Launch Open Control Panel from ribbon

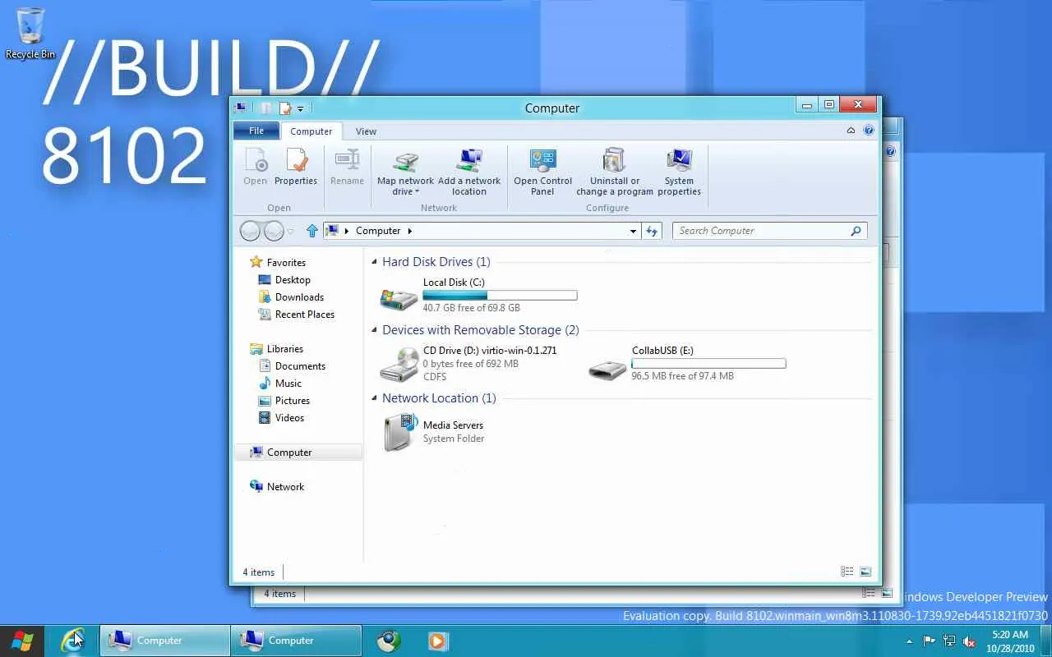tap(542, 172)
